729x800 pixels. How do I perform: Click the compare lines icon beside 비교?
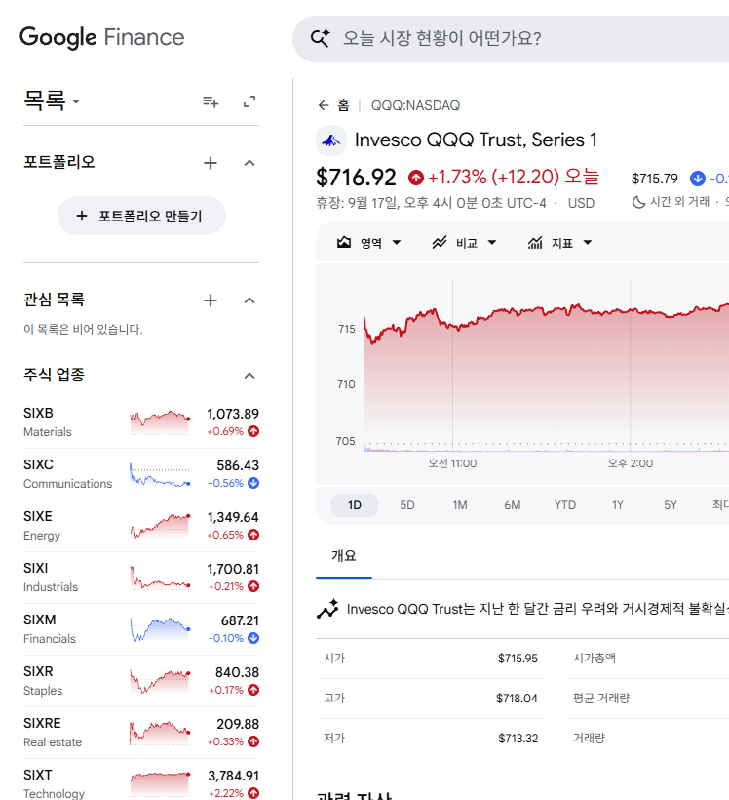coord(440,242)
